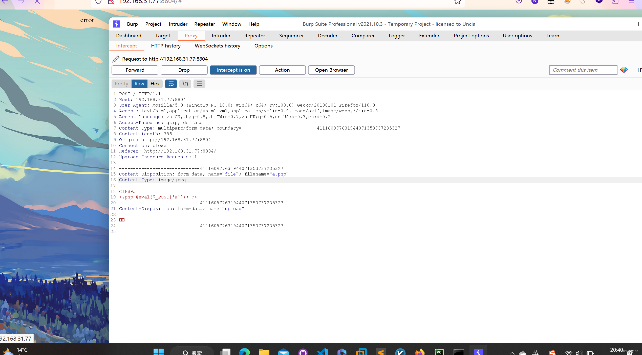The height and width of the screenshot is (355, 642).
Task: Open the User options tab
Action: coord(518,36)
